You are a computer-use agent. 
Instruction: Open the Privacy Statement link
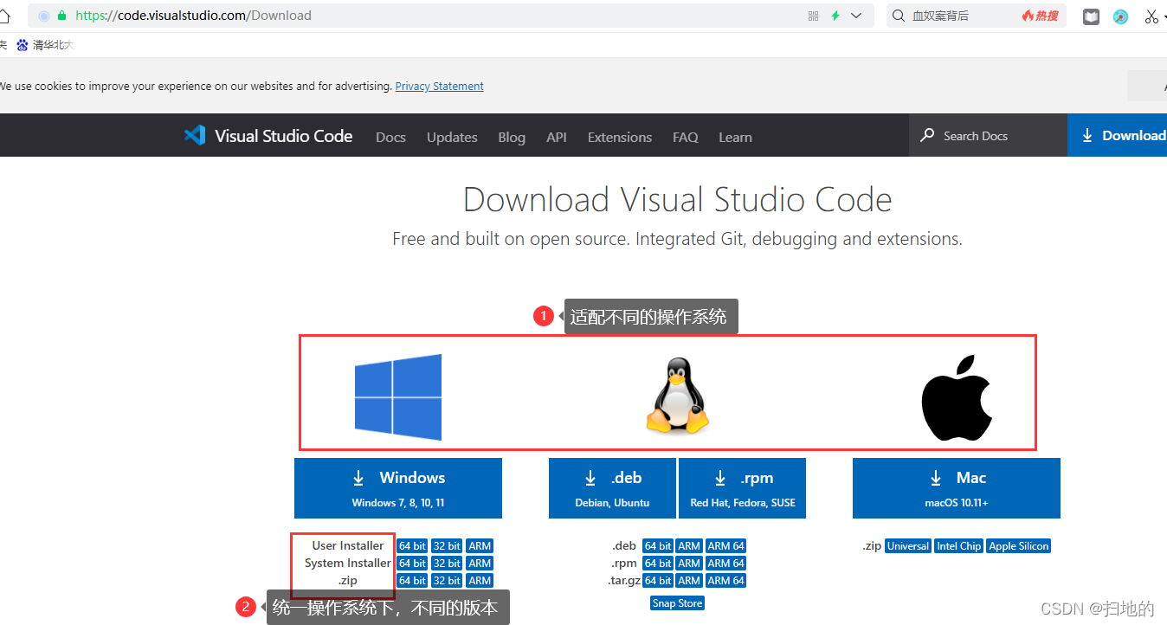click(440, 87)
